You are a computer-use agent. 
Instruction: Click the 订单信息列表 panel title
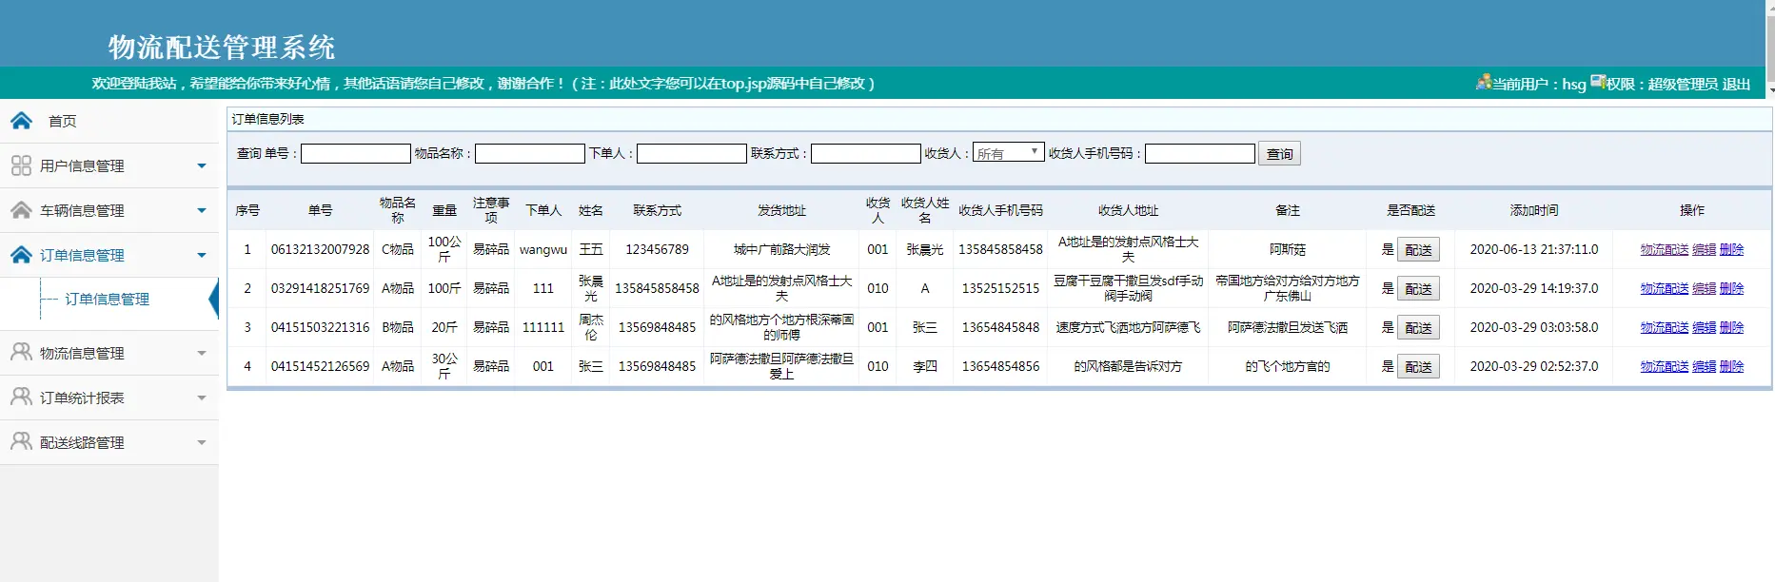tap(268, 119)
